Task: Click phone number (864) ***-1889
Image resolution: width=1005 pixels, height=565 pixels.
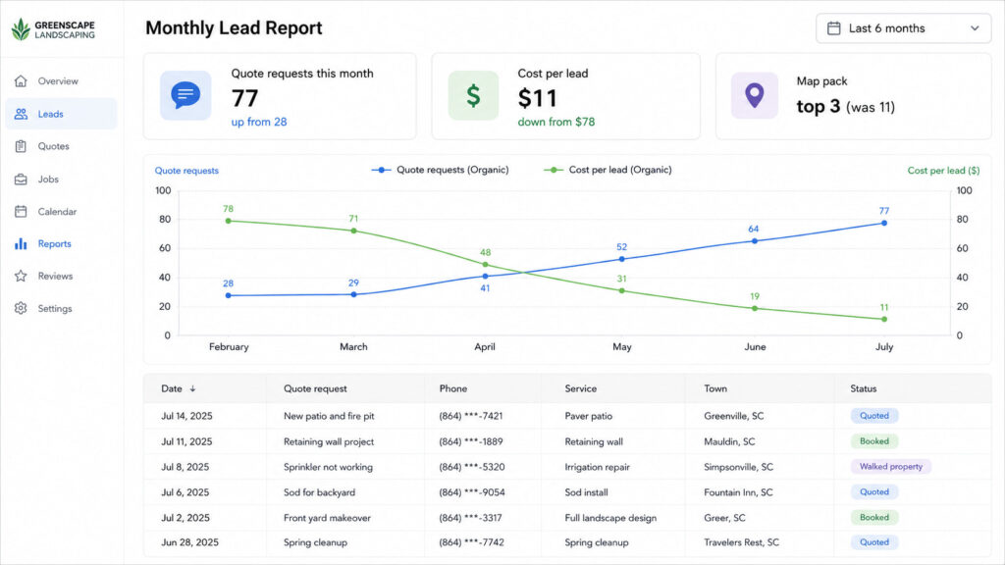Action: tap(471, 441)
